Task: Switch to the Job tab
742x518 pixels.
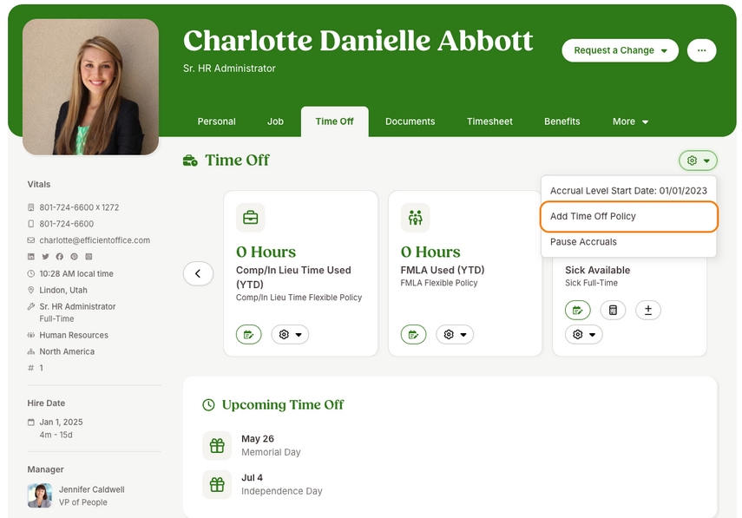Action: point(275,121)
